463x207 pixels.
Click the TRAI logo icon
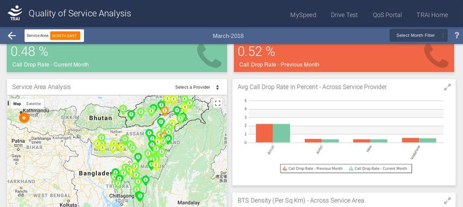point(15,13)
